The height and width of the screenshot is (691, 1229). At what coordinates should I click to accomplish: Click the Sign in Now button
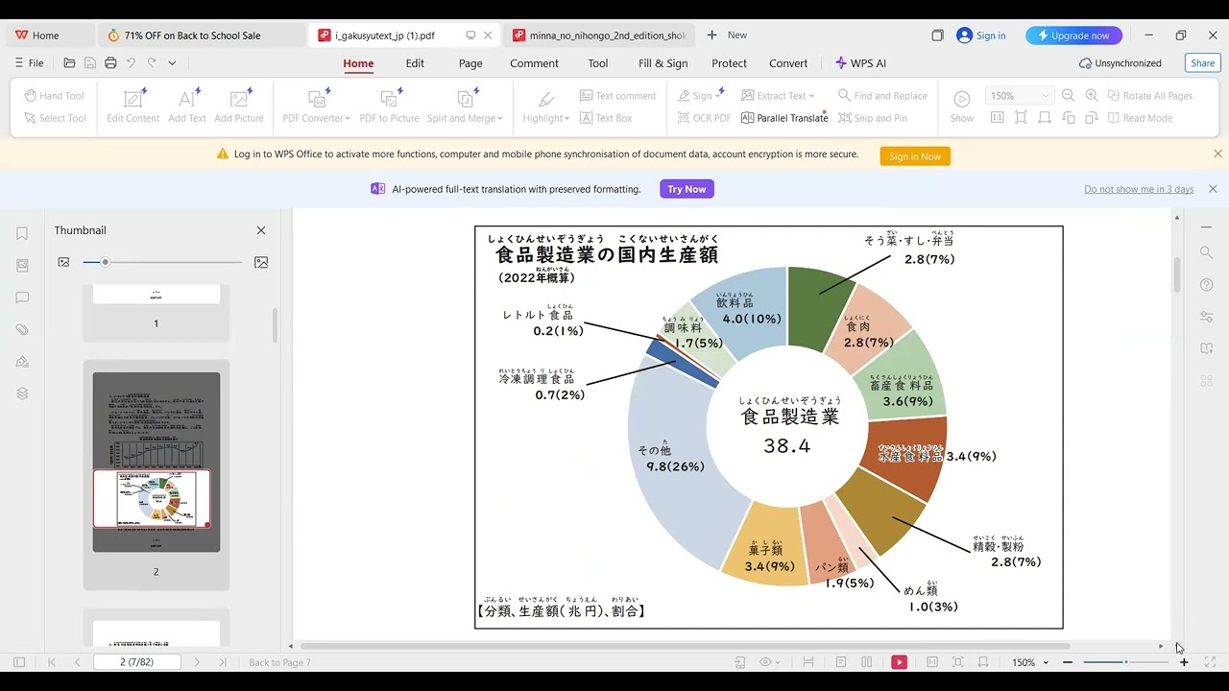click(915, 156)
